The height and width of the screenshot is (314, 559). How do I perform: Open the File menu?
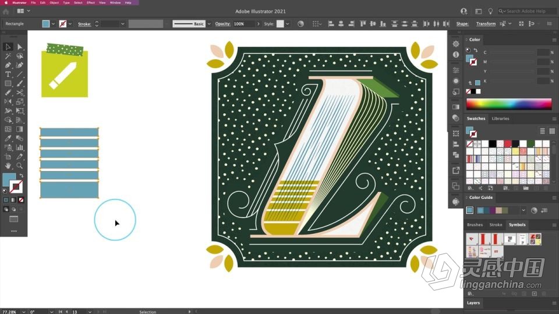coord(33,2)
